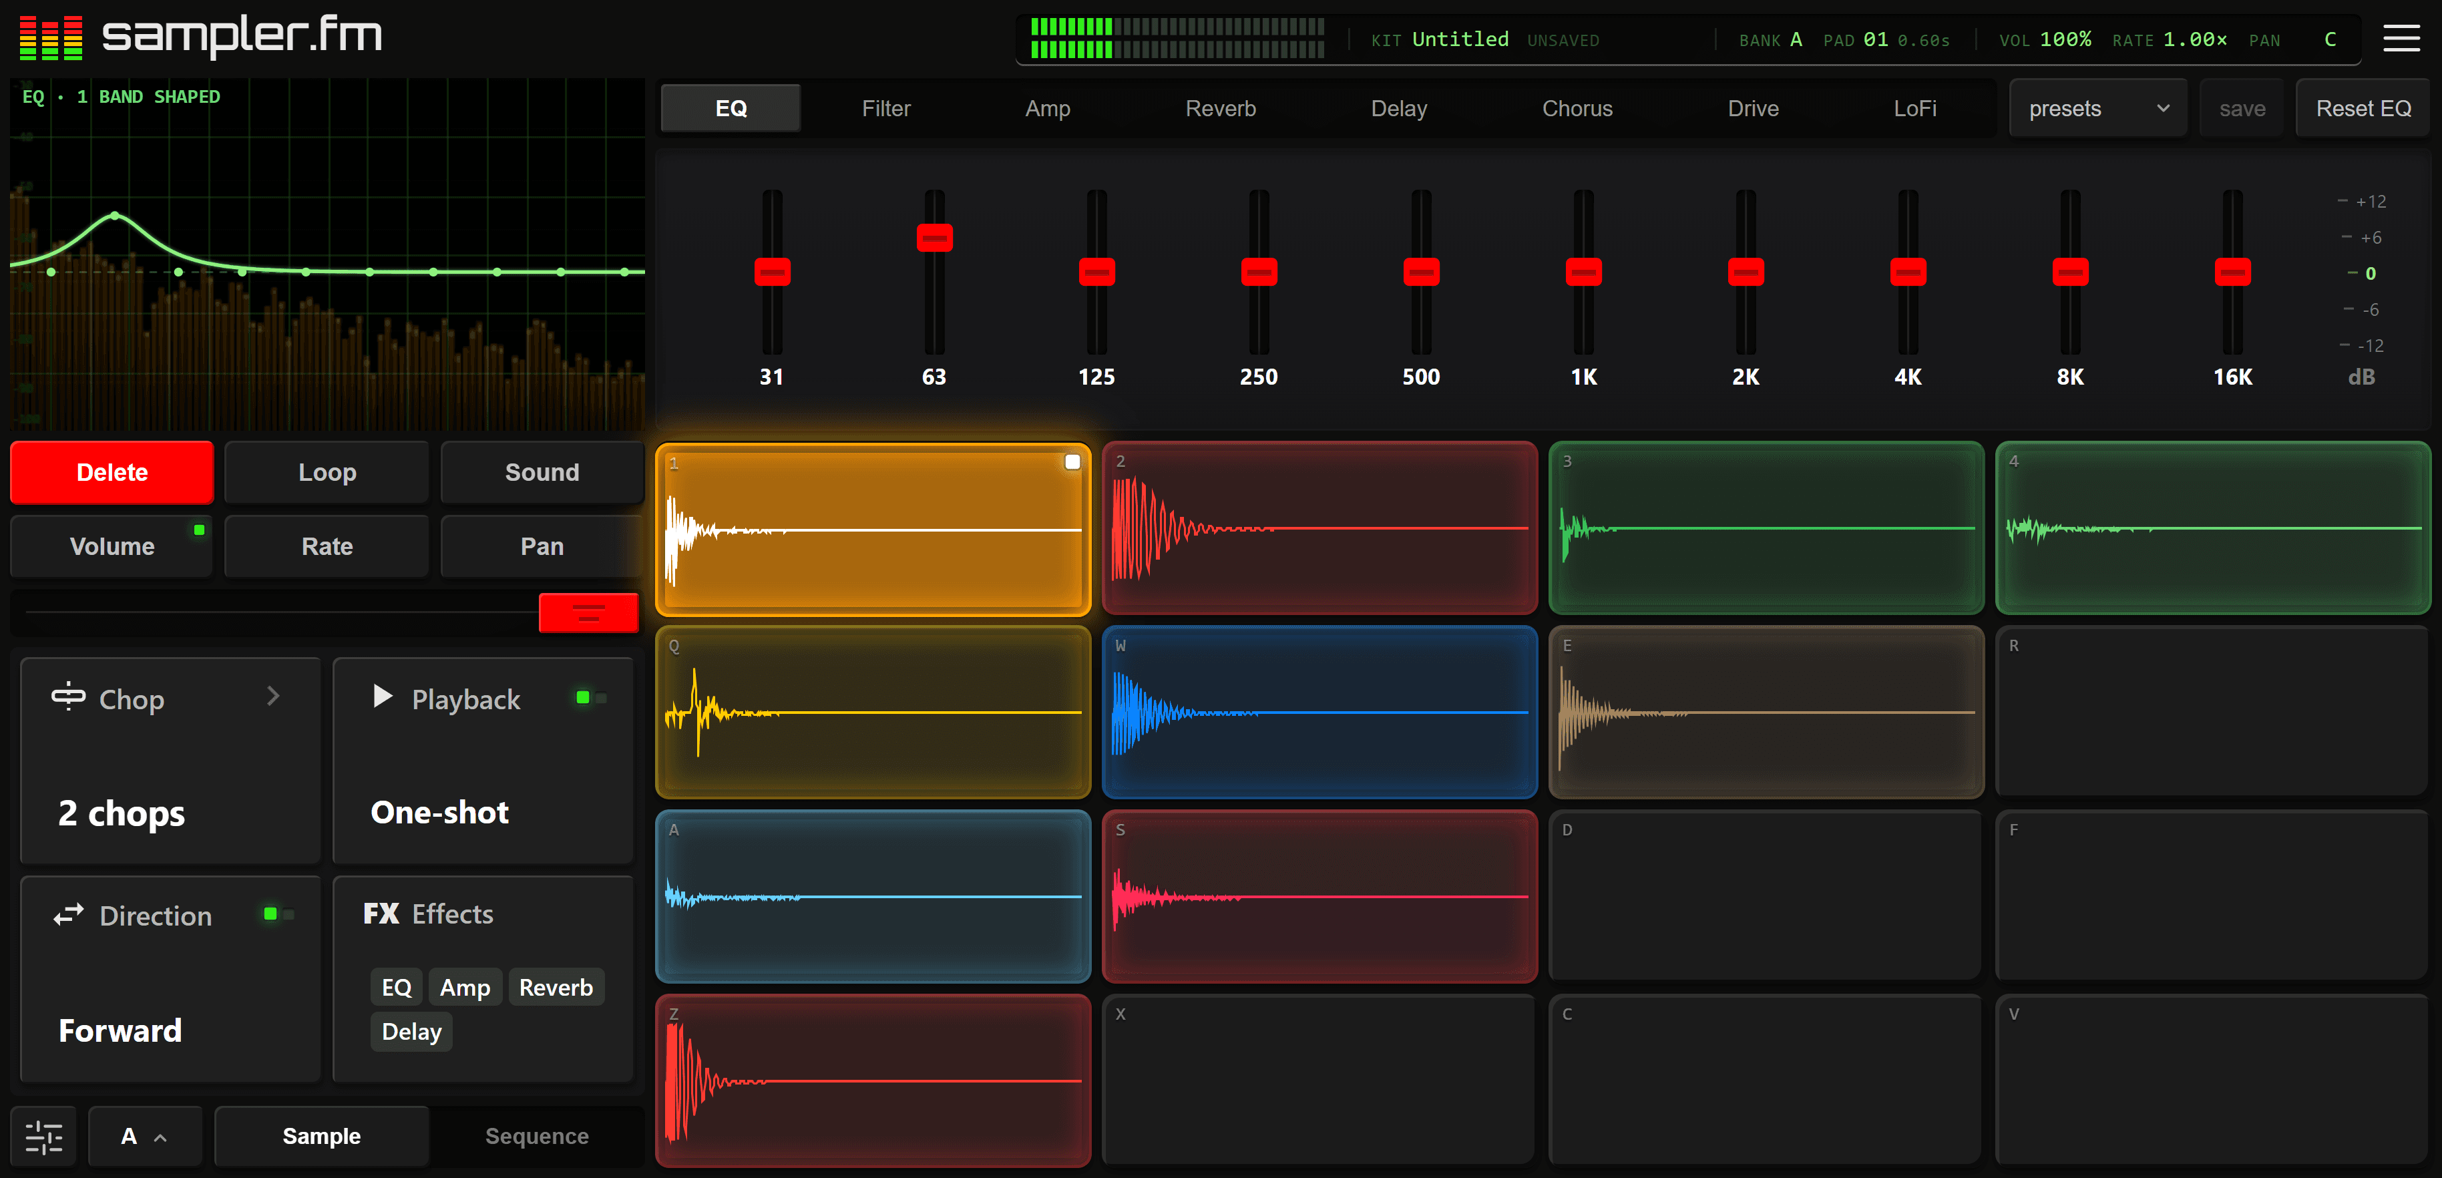Click the red volume slider handle
Viewport: 2442px width, 1178px height.
588,612
